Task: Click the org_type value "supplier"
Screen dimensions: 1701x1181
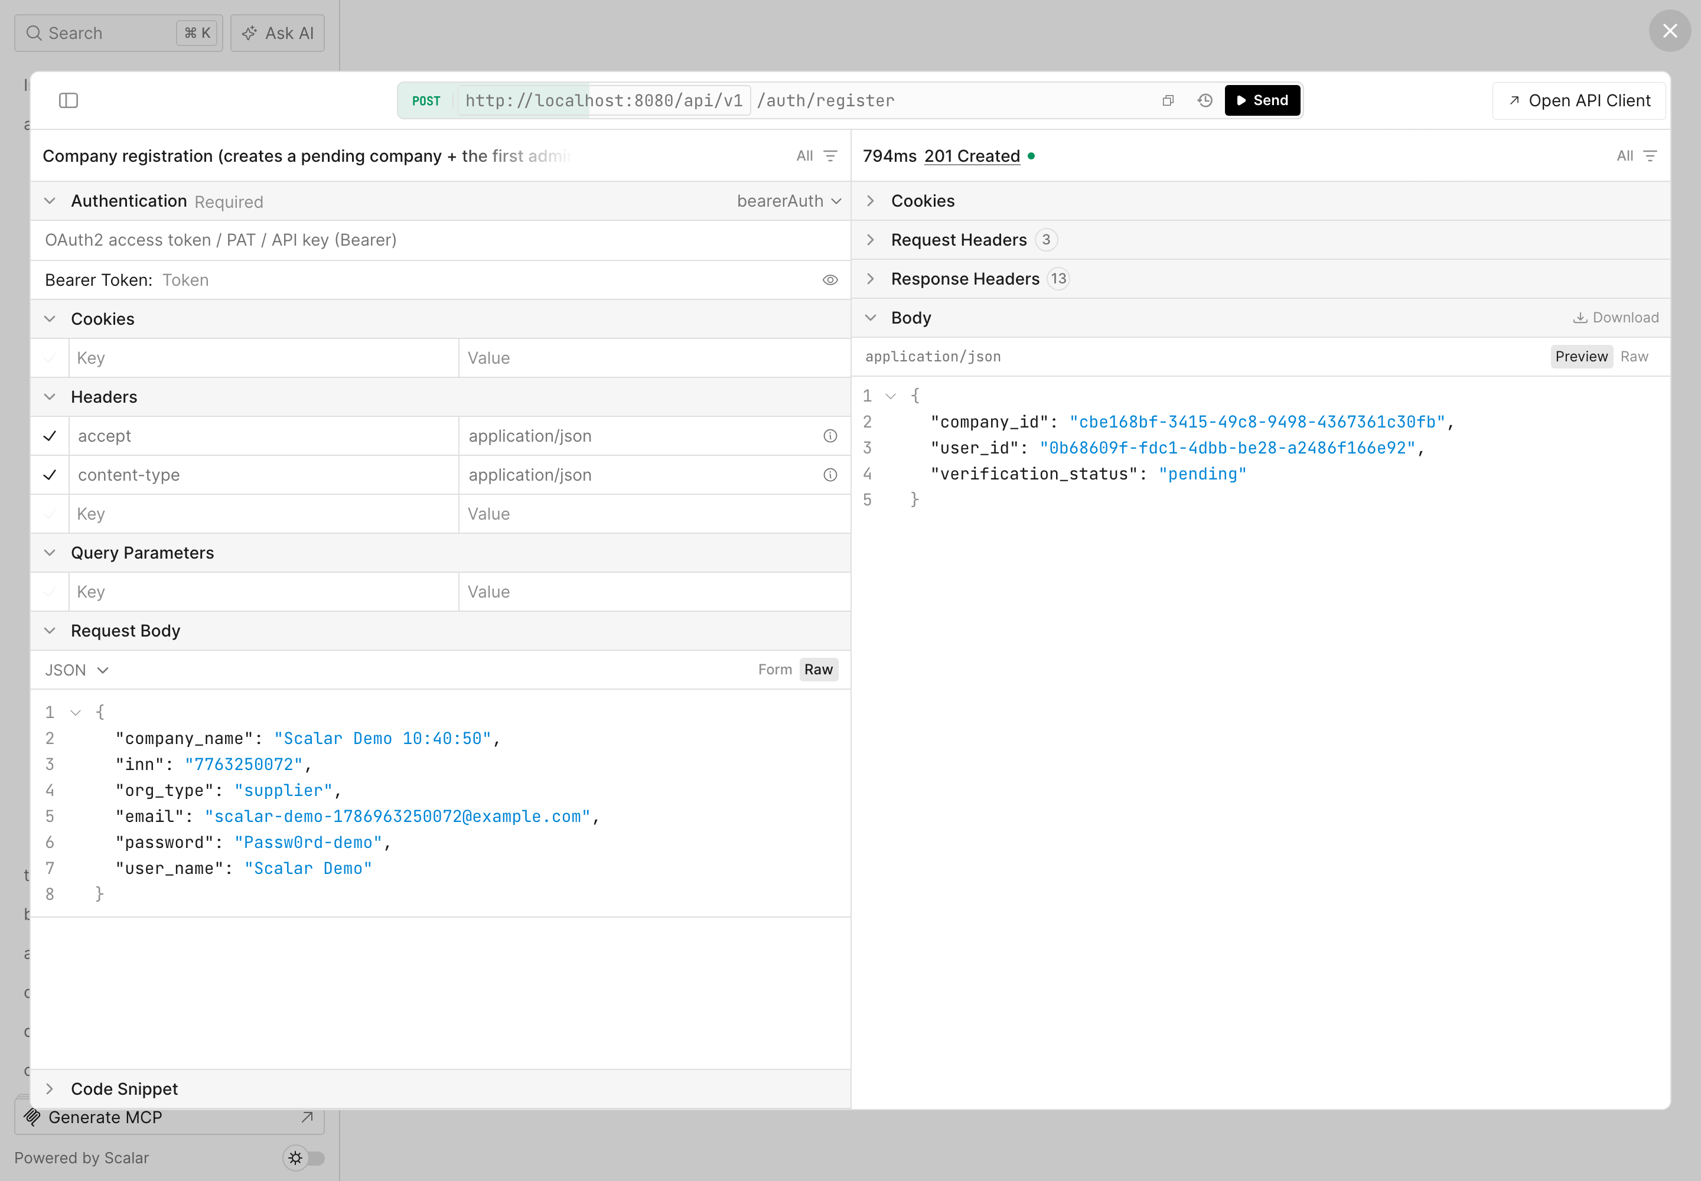Action: tap(283, 790)
